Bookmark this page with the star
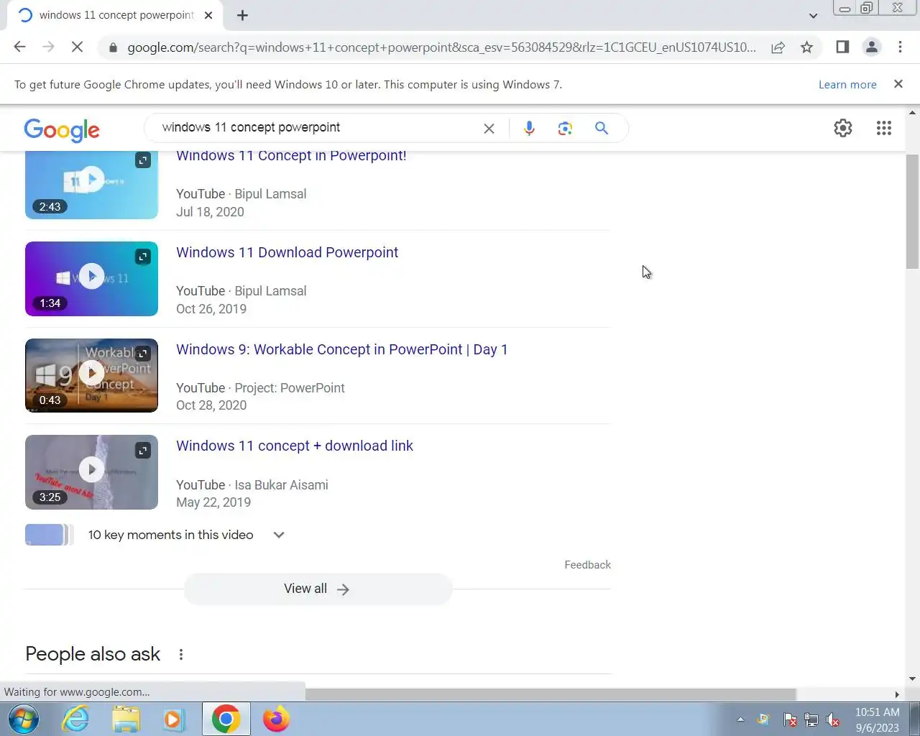This screenshot has width=920, height=736. coord(806,47)
